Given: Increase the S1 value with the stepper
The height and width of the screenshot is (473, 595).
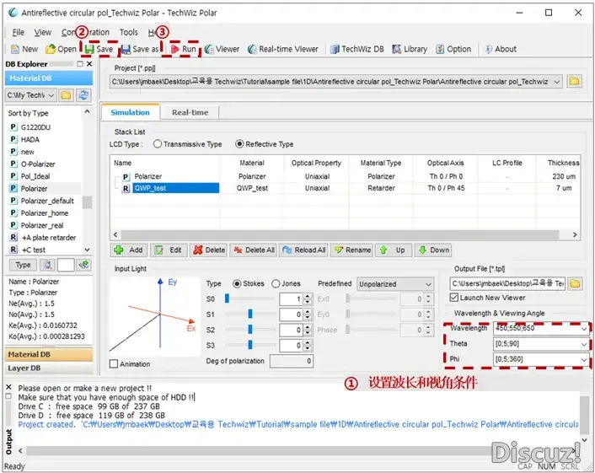Looking at the screenshot, I should (308, 312).
